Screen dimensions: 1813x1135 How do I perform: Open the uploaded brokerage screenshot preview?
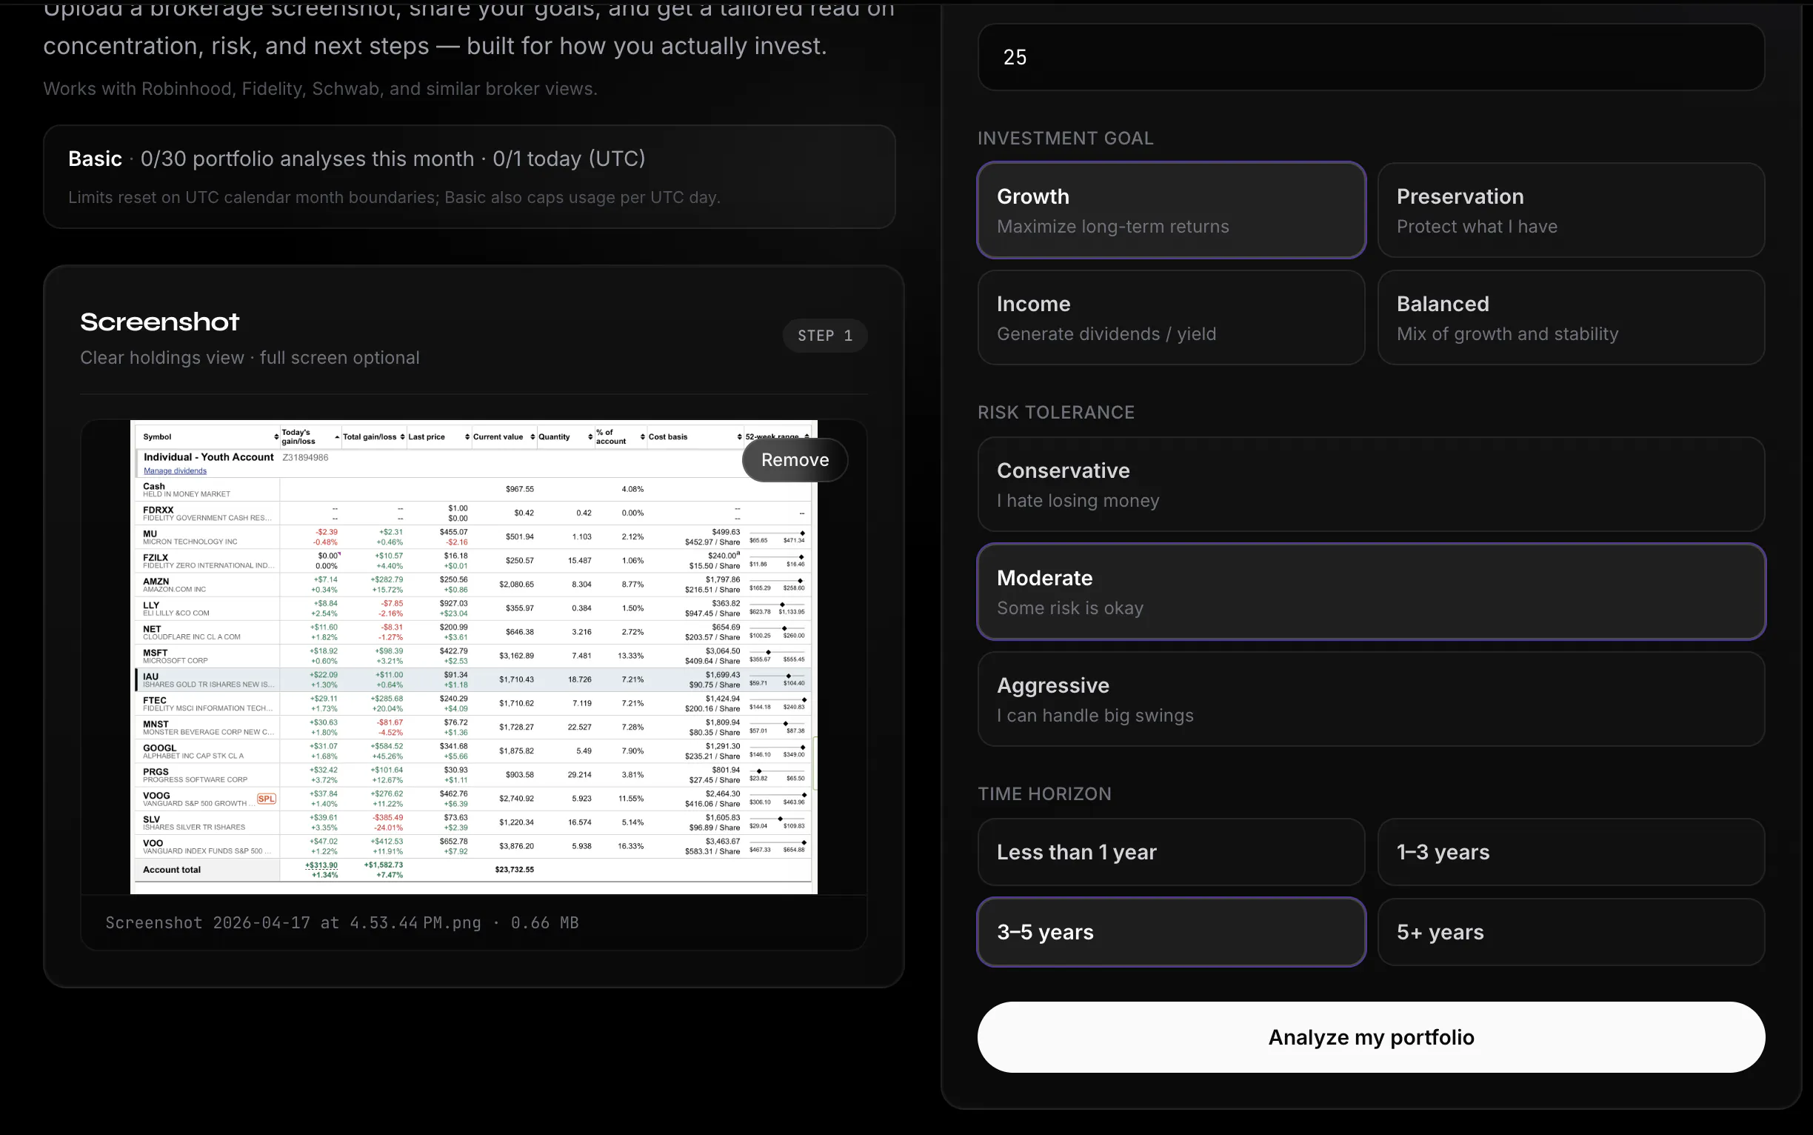click(x=473, y=657)
